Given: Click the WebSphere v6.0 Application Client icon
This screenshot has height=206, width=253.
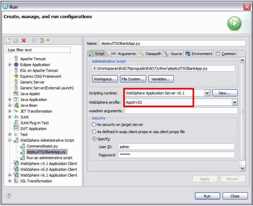Looking at the screenshot, I should click(x=16, y=169).
